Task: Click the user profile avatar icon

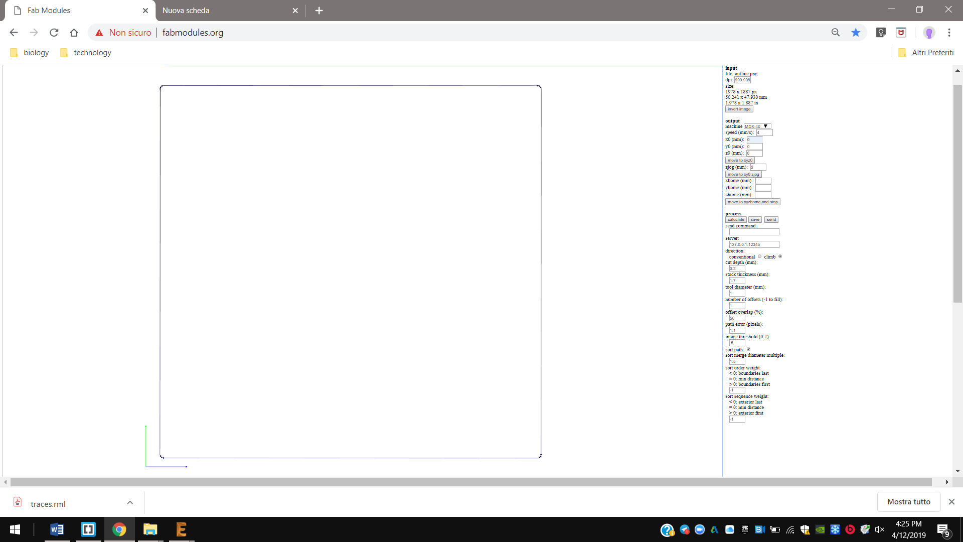Action: 929,33
